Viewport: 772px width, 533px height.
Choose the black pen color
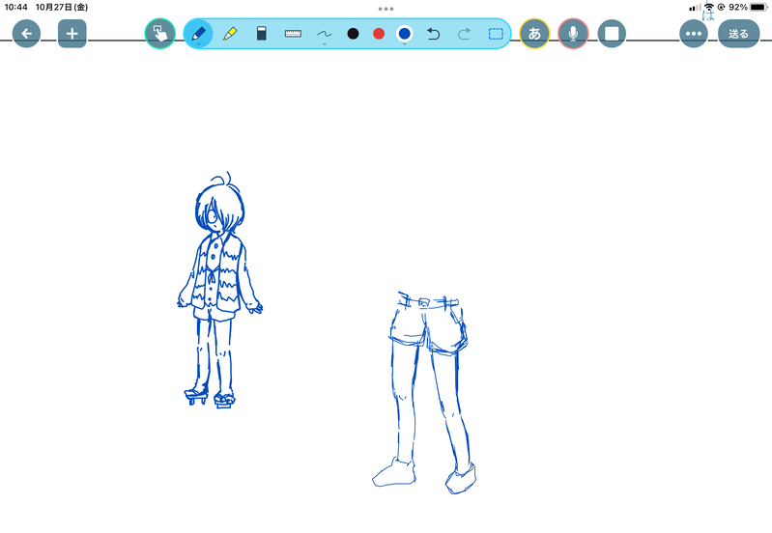click(353, 34)
